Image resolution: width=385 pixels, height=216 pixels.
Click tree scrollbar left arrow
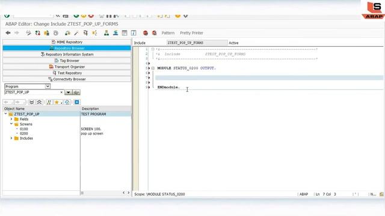pos(123,193)
